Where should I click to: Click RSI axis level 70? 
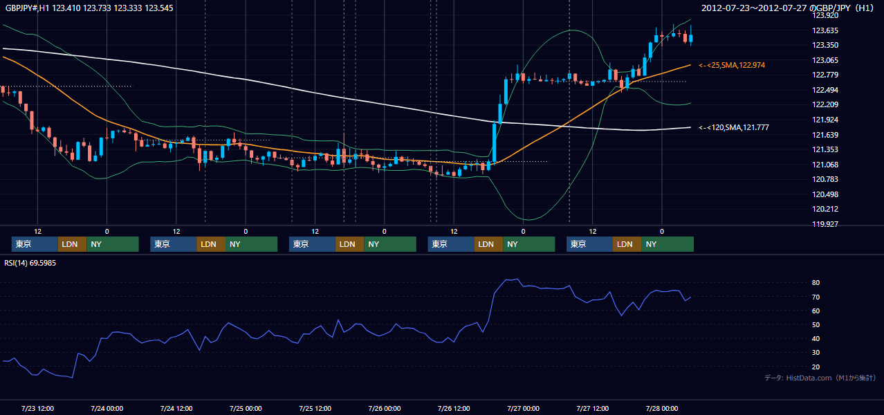tap(816, 297)
